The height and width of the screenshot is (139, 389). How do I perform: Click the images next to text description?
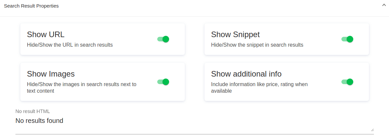tap(81, 87)
